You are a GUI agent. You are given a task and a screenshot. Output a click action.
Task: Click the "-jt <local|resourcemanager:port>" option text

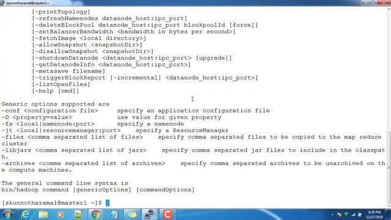61,130
